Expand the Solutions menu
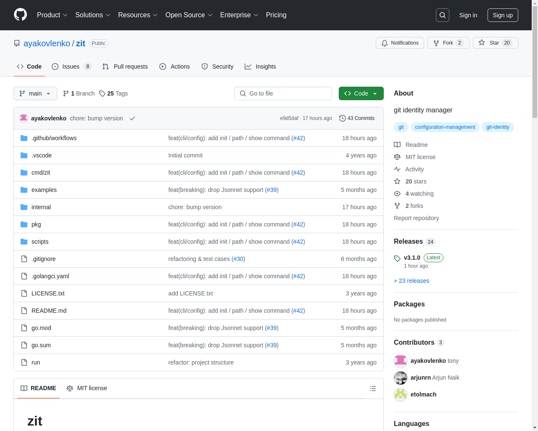The image size is (538, 431). point(93,15)
